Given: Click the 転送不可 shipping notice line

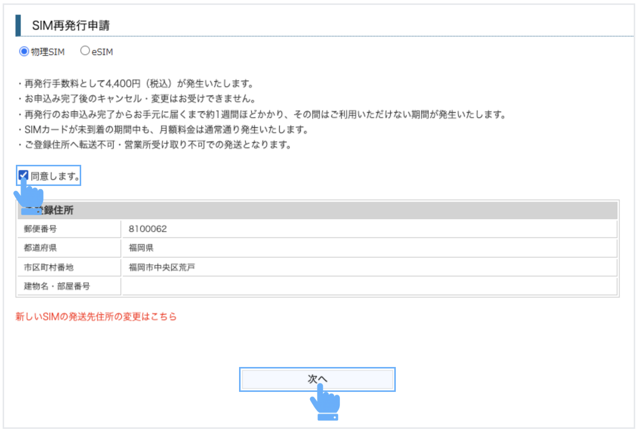Looking at the screenshot, I should click(x=157, y=145).
